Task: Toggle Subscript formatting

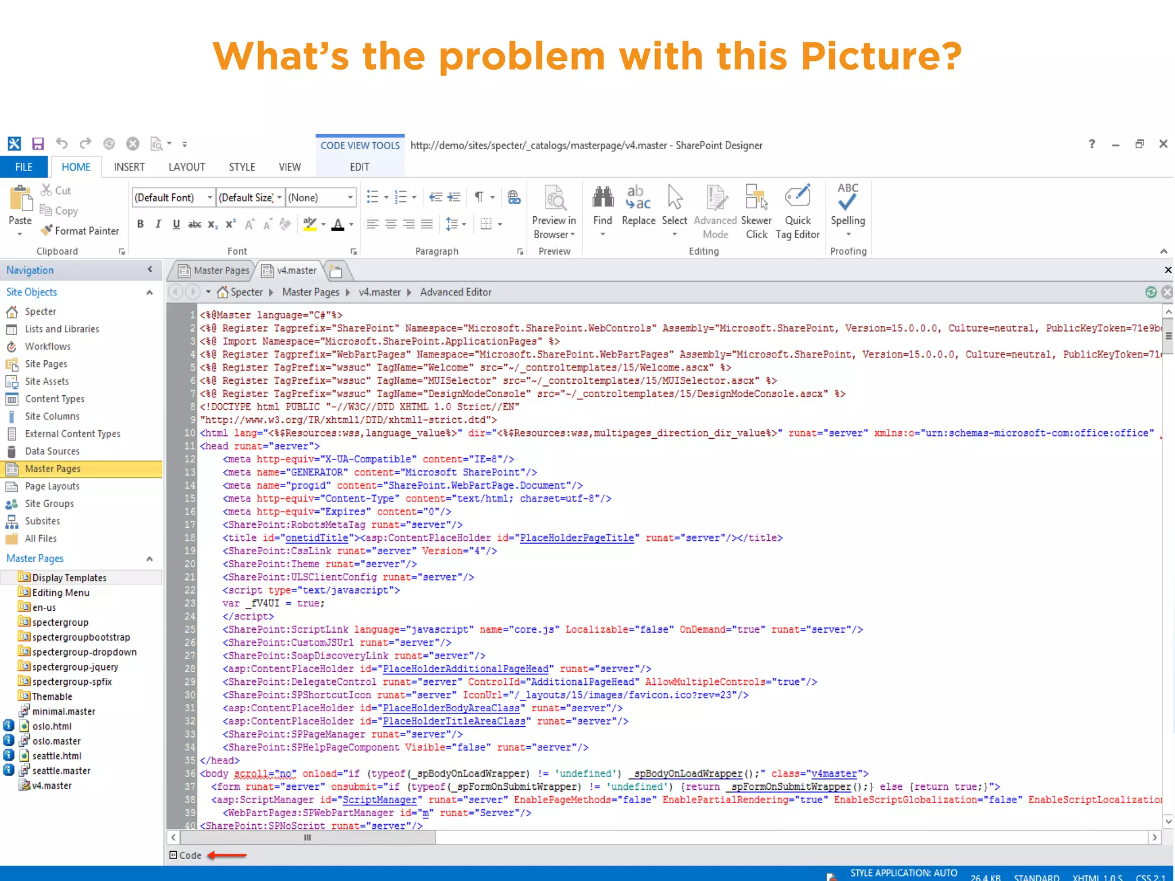Action: (x=213, y=224)
